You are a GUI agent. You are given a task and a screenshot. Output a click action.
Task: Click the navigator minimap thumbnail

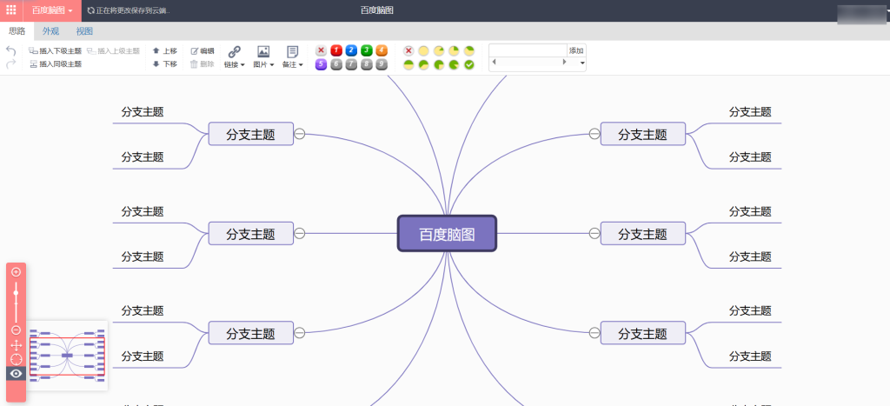click(68, 356)
